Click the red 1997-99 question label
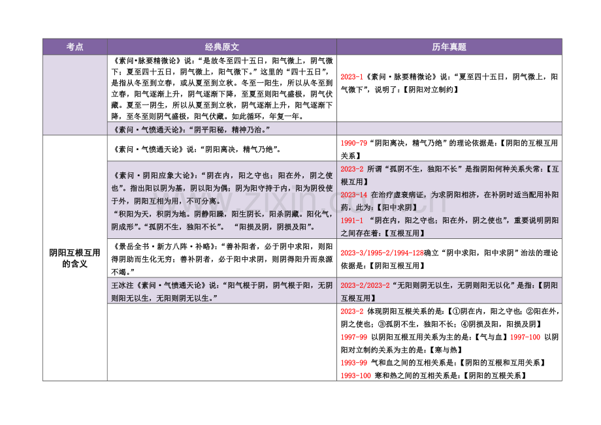This screenshot has height=425, width=601. (354, 338)
